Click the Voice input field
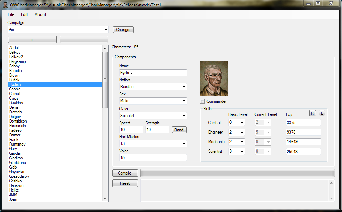Screen dimensions: 342x212 [153, 158]
